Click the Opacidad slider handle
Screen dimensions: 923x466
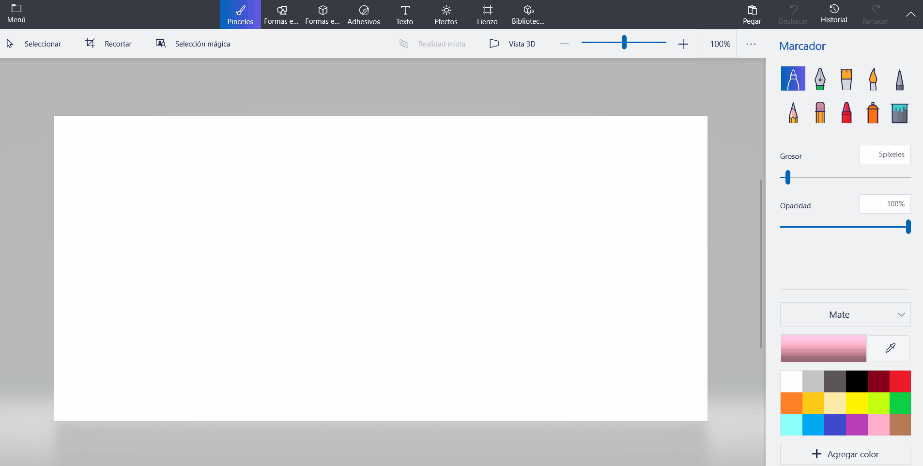(x=908, y=227)
